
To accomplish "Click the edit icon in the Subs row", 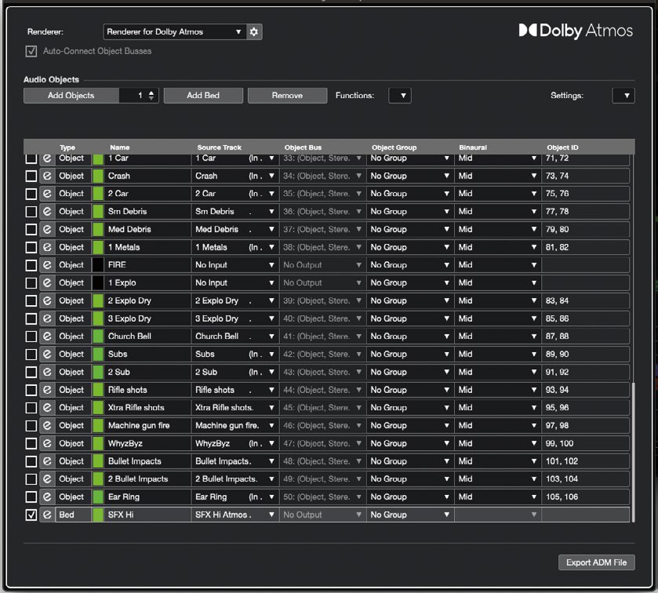I will click(x=47, y=355).
